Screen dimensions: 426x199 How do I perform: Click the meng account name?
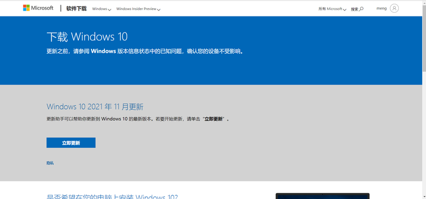381,9
